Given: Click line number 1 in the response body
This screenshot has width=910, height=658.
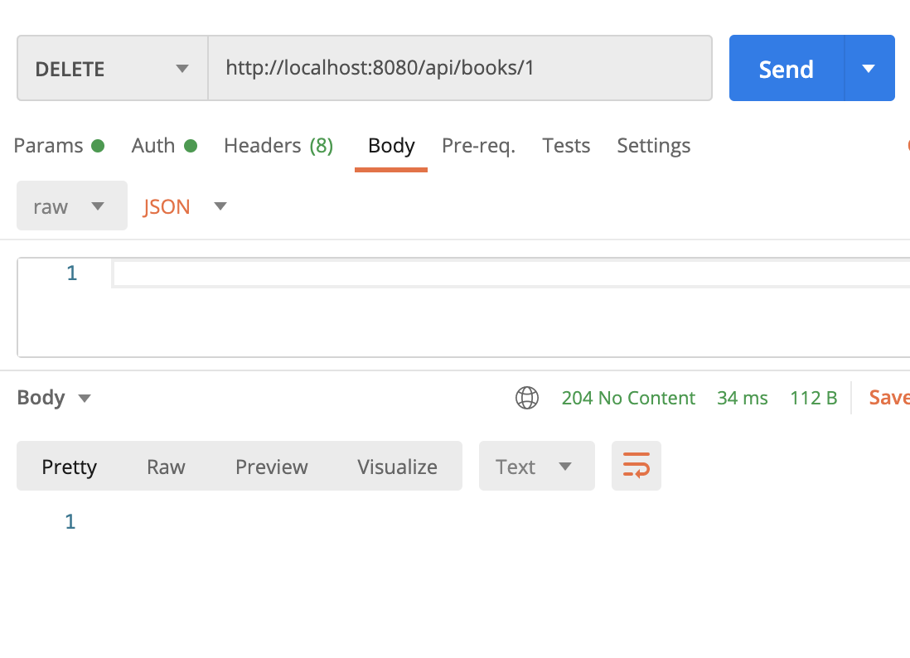Looking at the screenshot, I should (70, 521).
